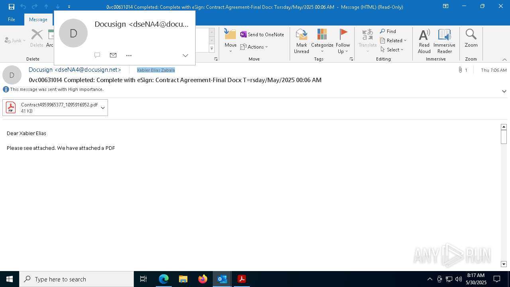Image resolution: width=510 pixels, height=287 pixels.
Task: Click the attachment paperclip count indicator
Action: 463,70
